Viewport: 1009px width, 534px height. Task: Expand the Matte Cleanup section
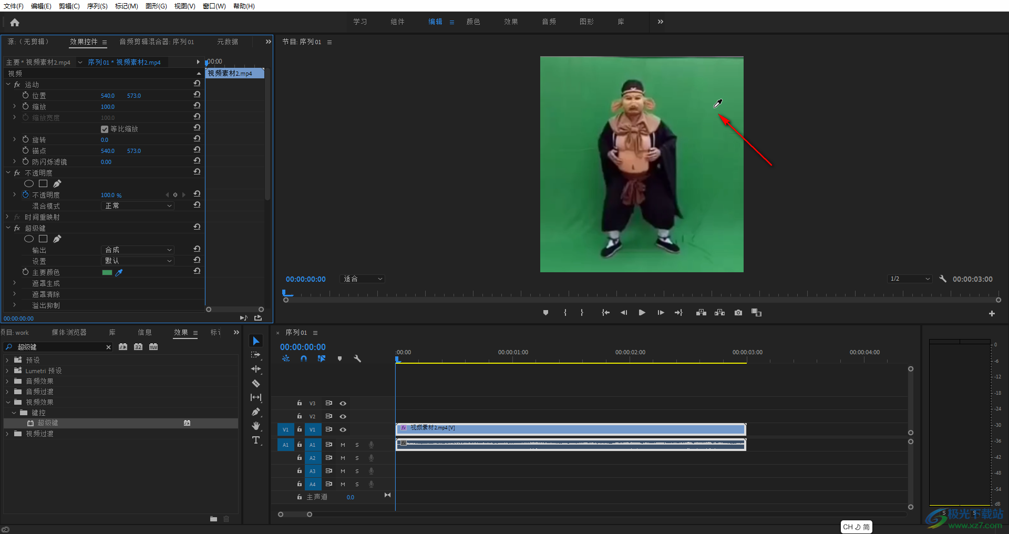pos(14,294)
